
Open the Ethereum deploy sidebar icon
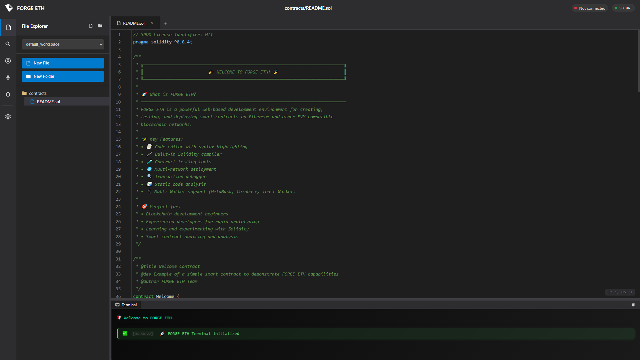click(8, 77)
